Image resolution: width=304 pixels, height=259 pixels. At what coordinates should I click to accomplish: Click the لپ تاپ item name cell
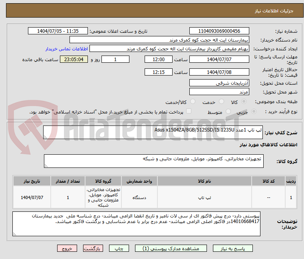tap(205, 197)
